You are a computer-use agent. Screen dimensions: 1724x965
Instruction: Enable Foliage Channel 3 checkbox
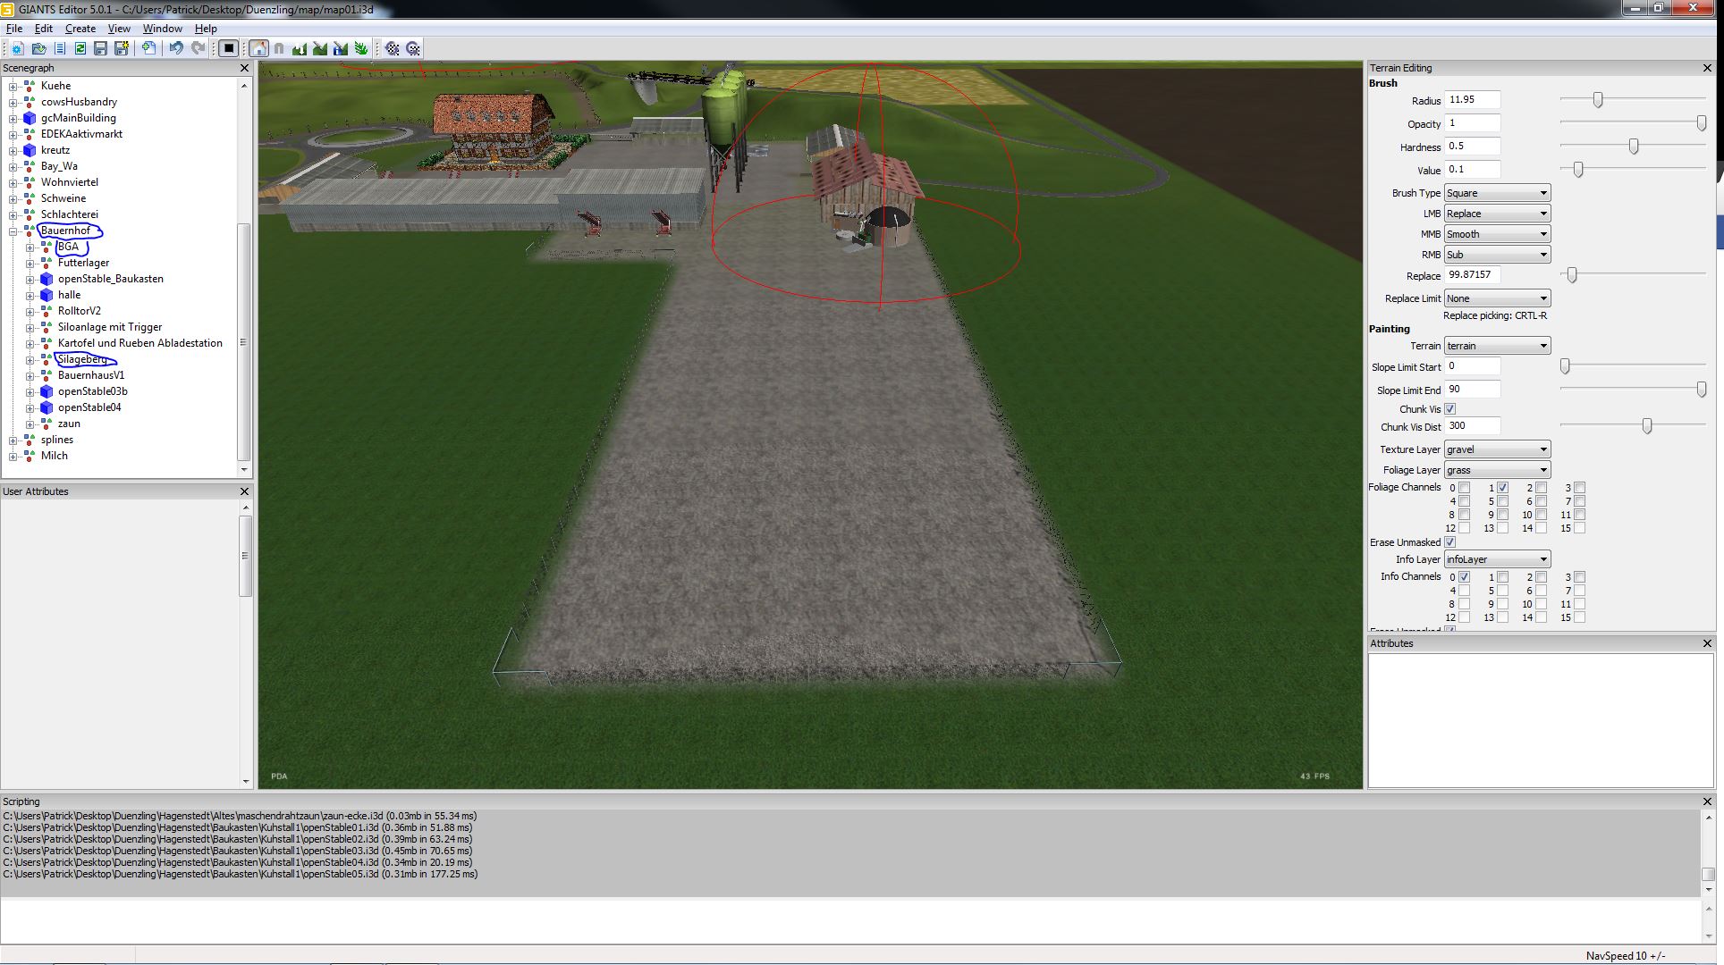pyautogui.click(x=1579, y=488)
